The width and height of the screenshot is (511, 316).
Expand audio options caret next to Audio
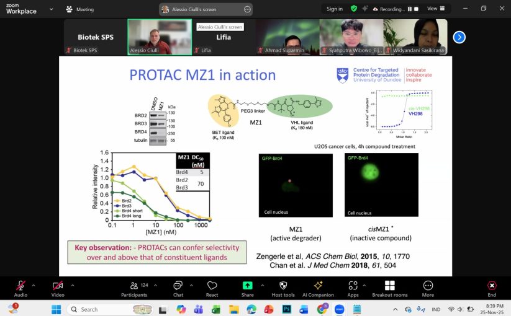[x=34, y=285]
